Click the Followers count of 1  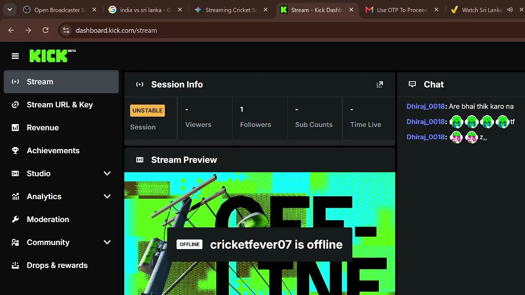point(242,109)
